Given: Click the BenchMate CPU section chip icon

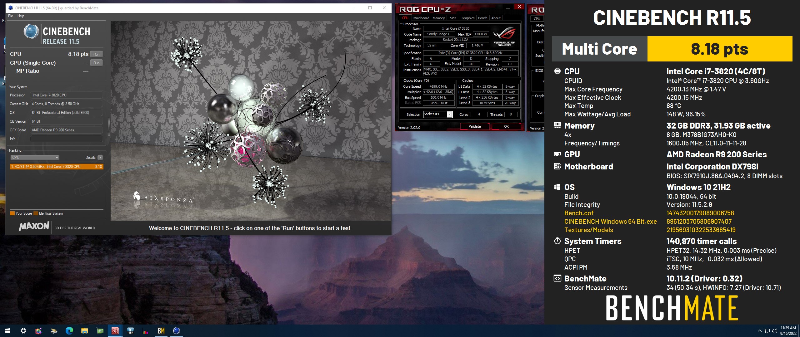Looking at the screenshot, I should (x=557, y=71).
